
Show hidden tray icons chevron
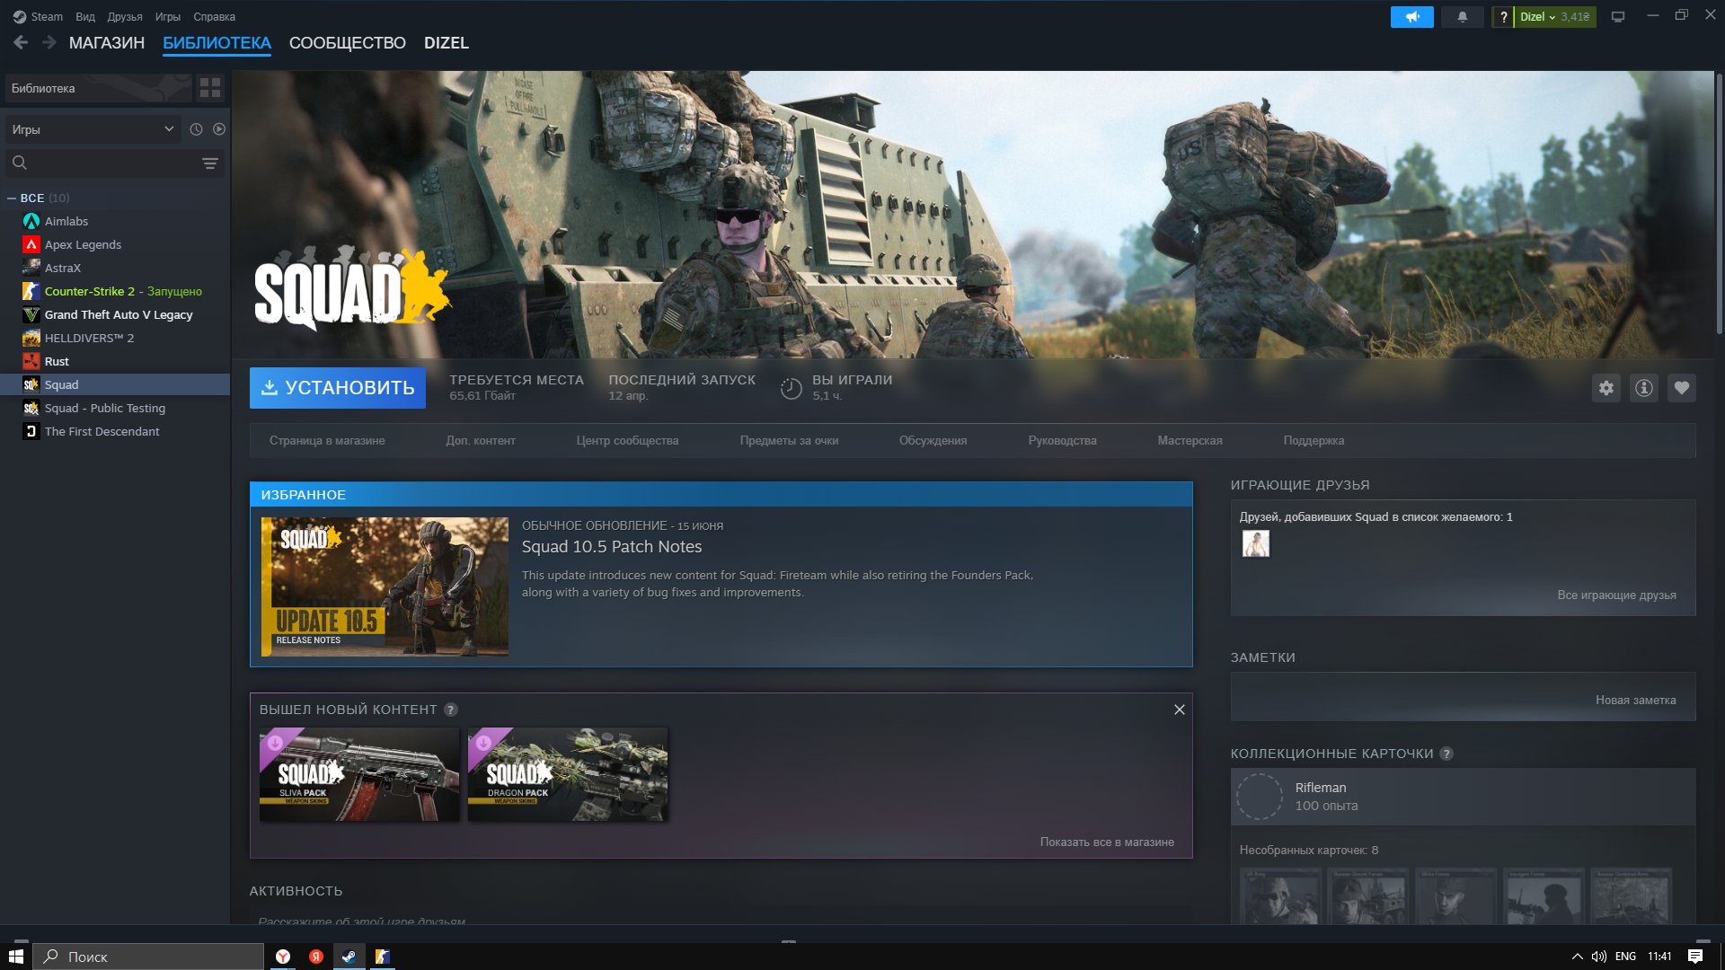(x=1577, y=957)
